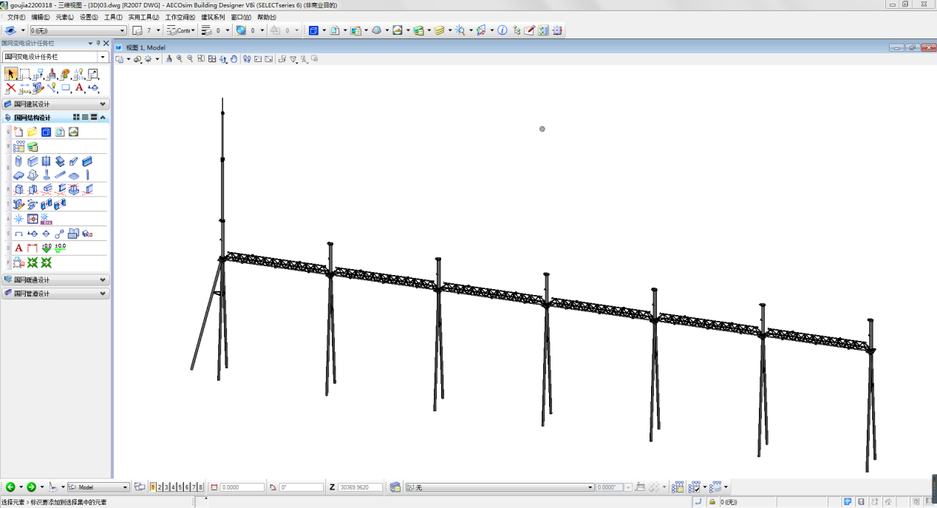Image resolution: width=937 pixels, height=508 pixels.
Task: Toggle view 1 button in view group bar
Action: coord(153,487)
